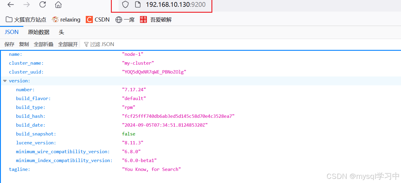Select the lucene_version key
The height and width of the screenshot is (183, 401).
(x=36, y=143)
